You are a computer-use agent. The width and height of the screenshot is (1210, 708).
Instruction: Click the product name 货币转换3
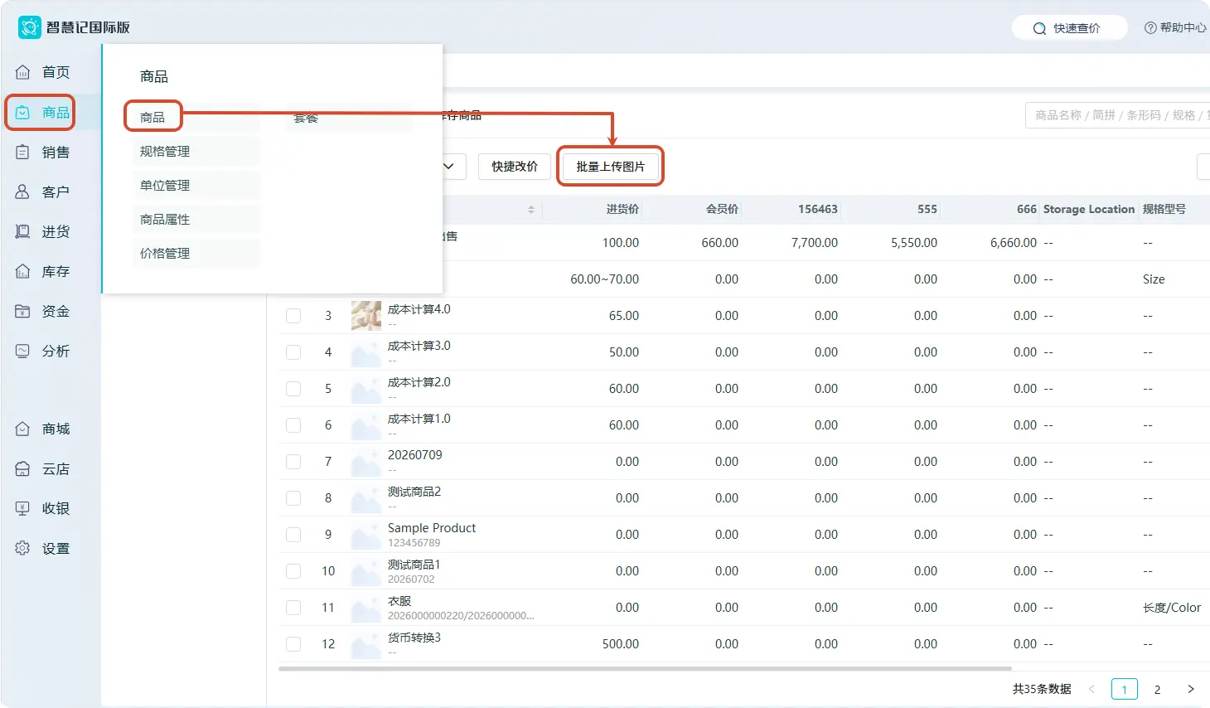point(414,638)
